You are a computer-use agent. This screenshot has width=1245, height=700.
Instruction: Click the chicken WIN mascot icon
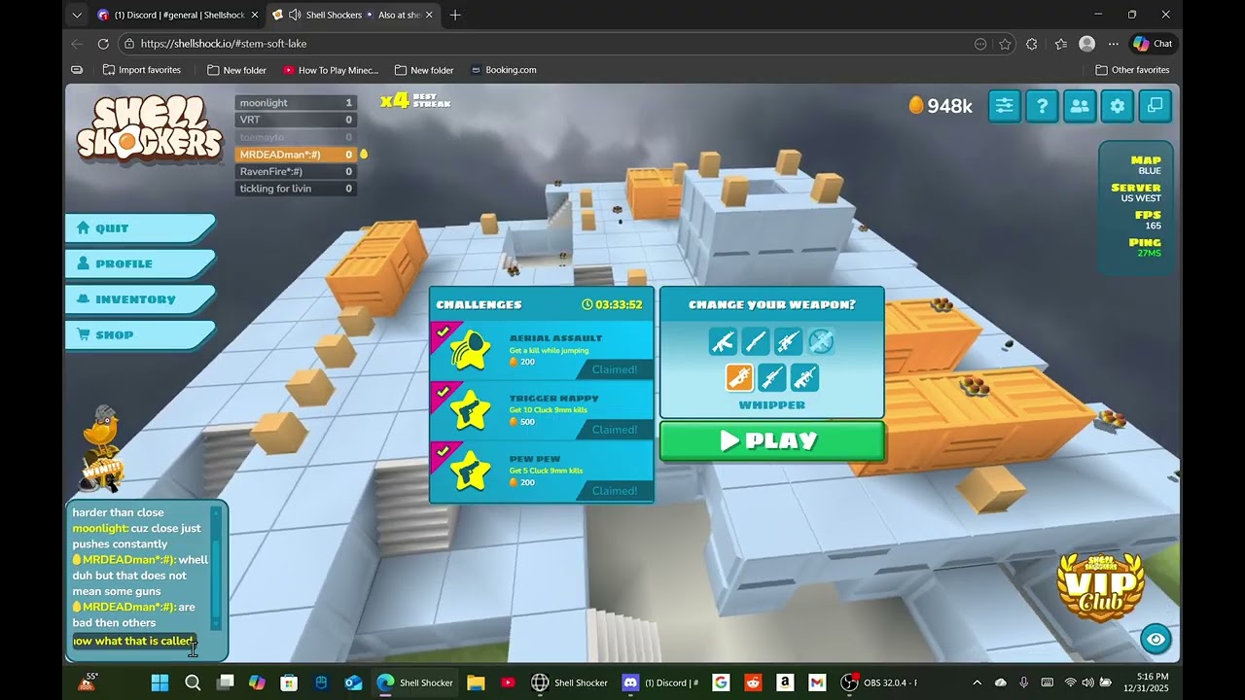pos(101,448)
